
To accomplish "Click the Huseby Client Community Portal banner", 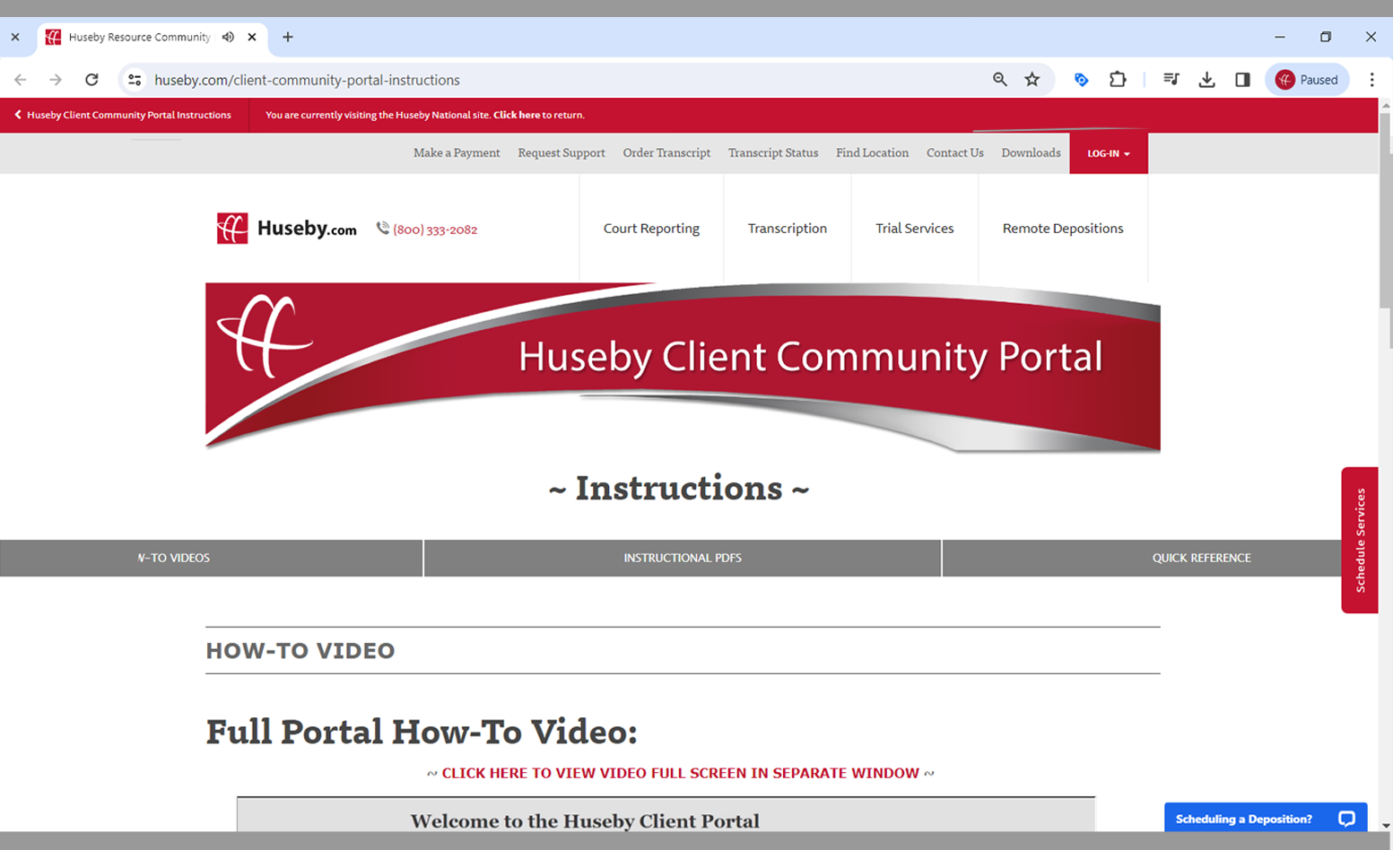I will coord(683,367).
